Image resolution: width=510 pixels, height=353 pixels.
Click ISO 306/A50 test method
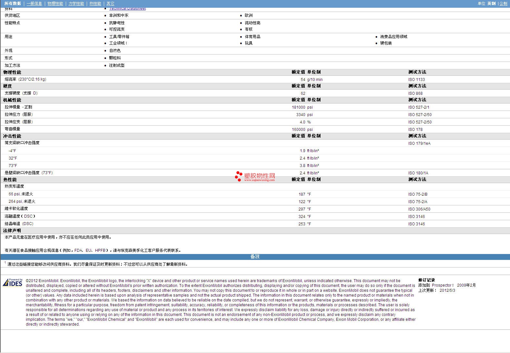pos(419,209)
